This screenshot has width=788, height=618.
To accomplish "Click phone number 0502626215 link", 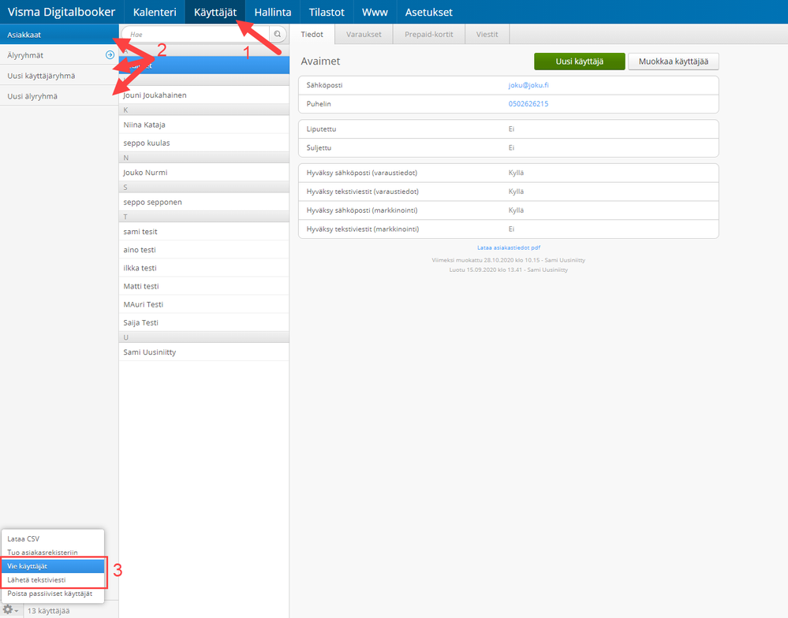I will 528,104.
